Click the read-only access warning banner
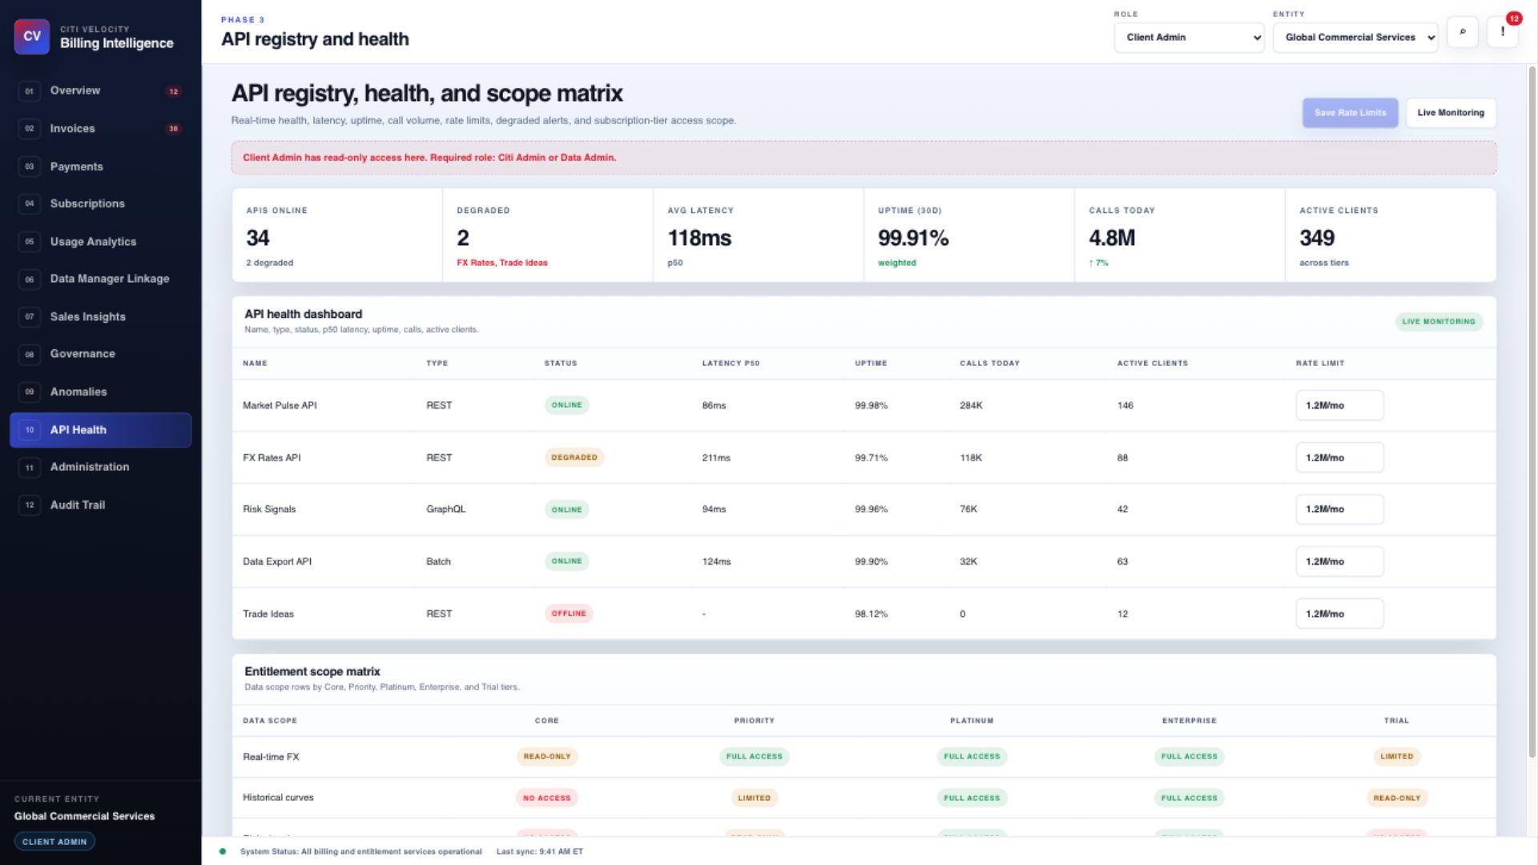This screenshot has height=865, width=1538. tap(864, 158)
